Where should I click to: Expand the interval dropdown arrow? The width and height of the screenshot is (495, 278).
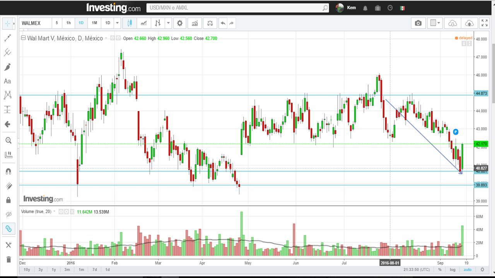click(117, 23)
